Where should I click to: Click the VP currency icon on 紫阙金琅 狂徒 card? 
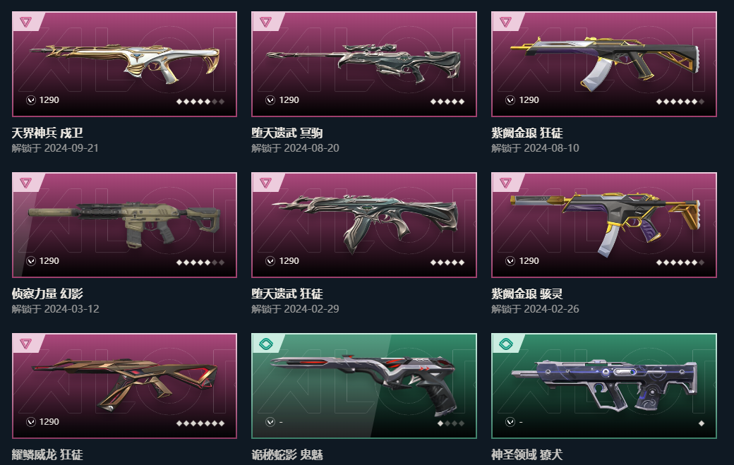coord(510,100)
